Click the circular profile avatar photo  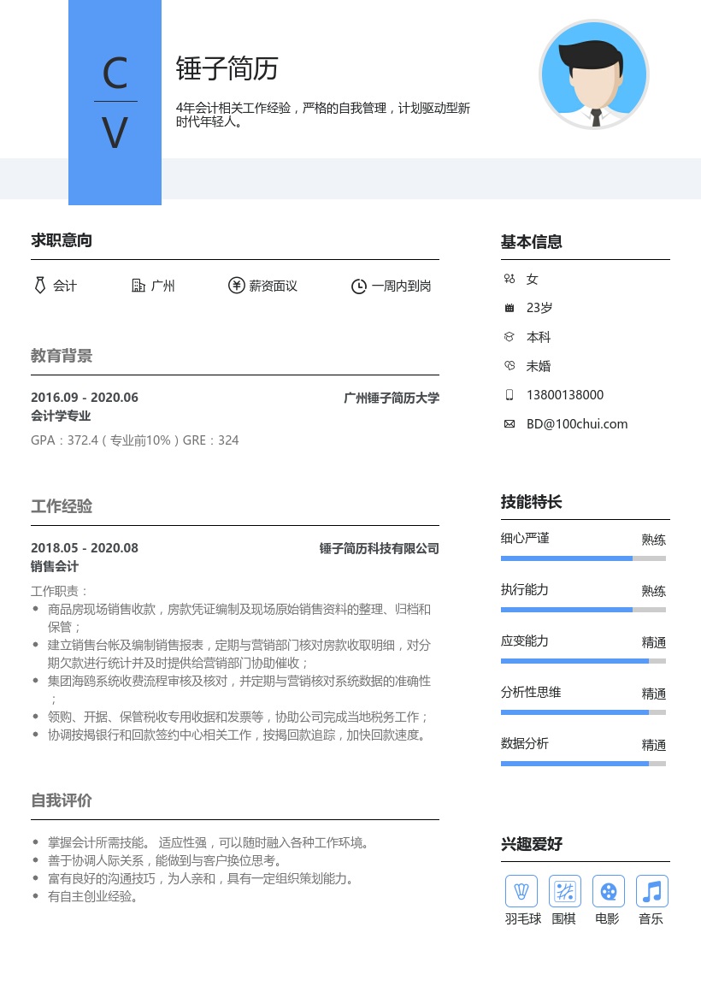coord(594,74)
